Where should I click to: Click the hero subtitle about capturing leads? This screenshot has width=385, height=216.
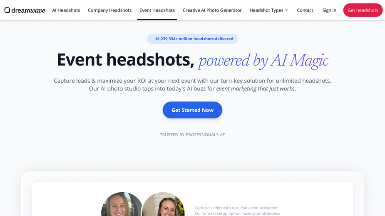(192, 85)
